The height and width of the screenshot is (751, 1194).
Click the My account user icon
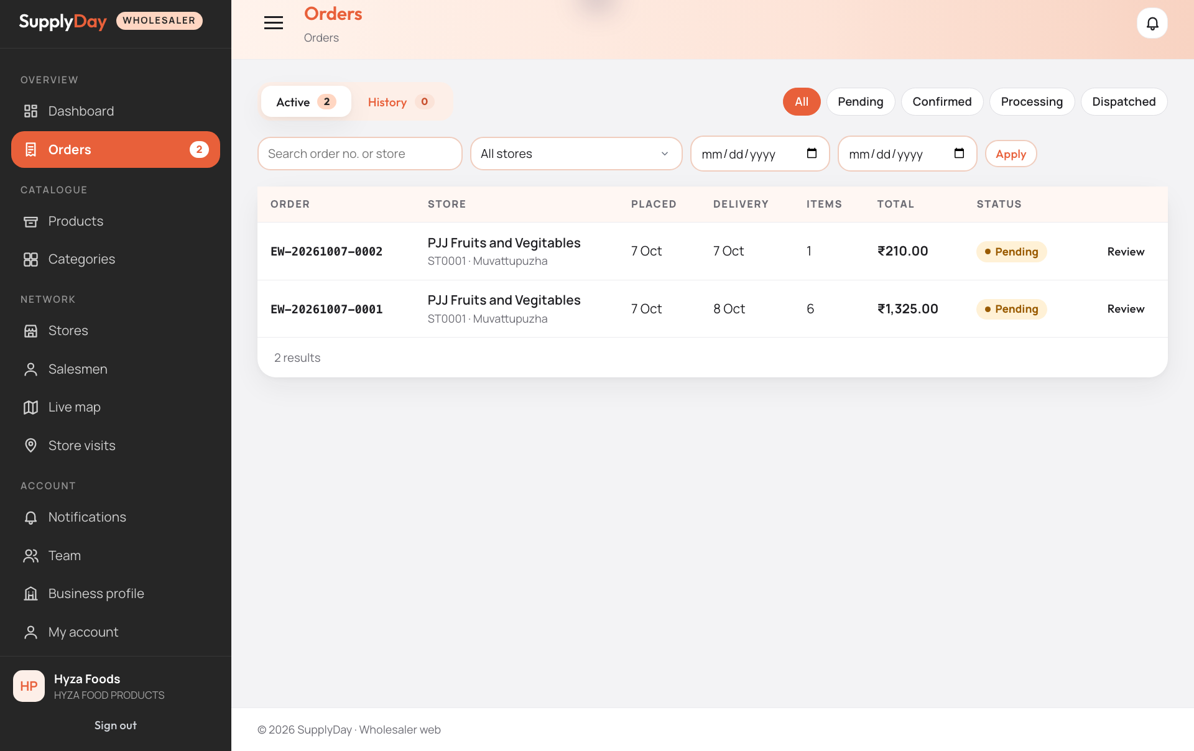(30, 632)
